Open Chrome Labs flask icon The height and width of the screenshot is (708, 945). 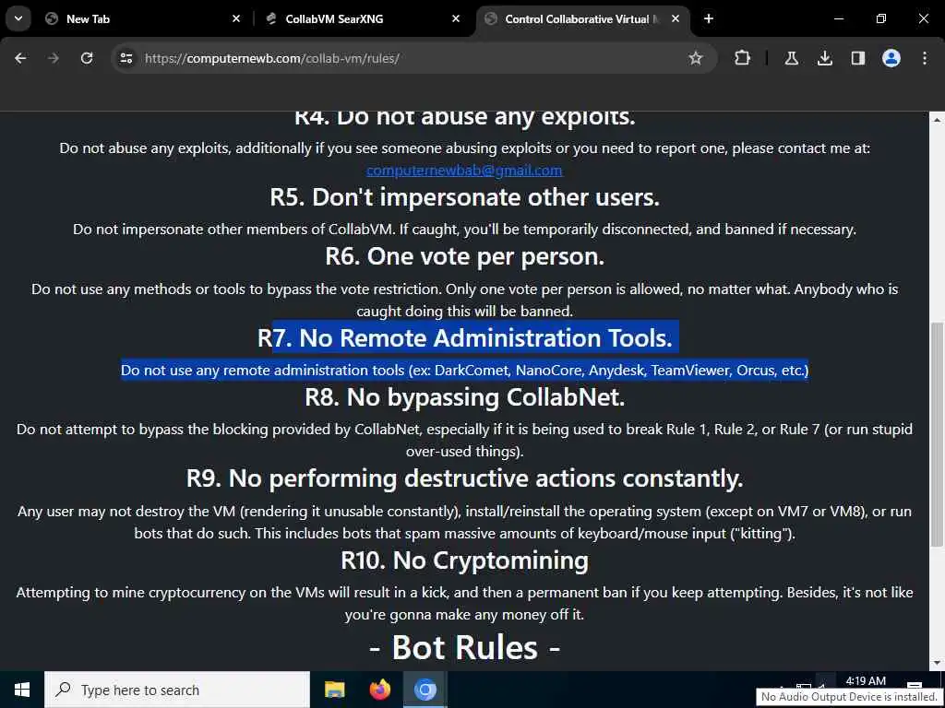point(791,58)
